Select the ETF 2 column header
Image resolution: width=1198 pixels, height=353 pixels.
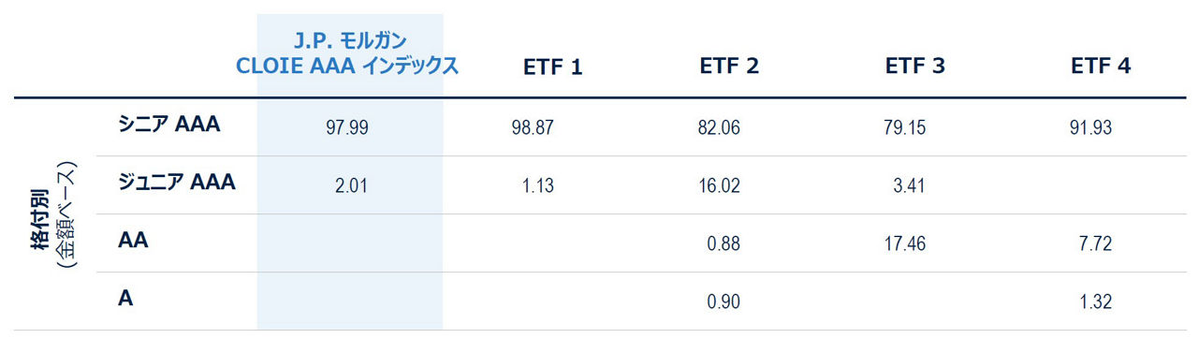729,66
